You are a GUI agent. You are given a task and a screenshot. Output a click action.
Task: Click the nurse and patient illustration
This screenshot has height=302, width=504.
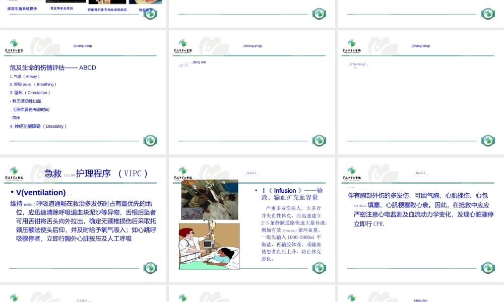coord(209,247)
